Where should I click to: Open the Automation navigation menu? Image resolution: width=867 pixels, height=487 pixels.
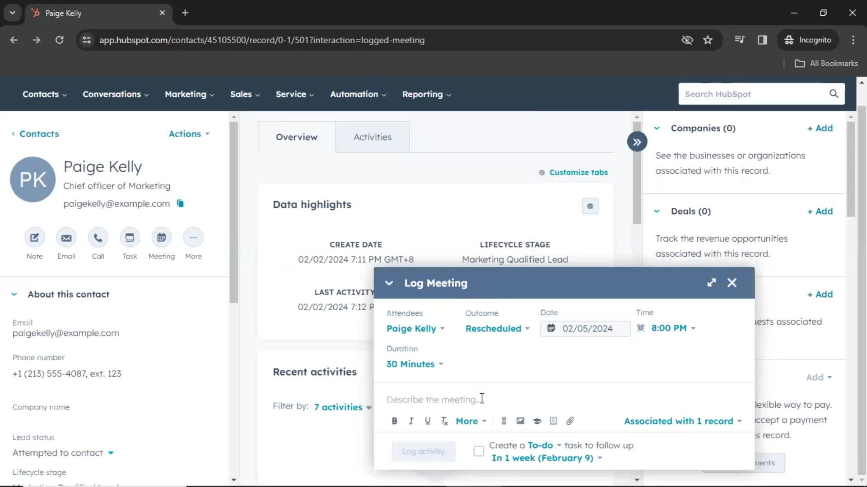(x=358, y=94)
